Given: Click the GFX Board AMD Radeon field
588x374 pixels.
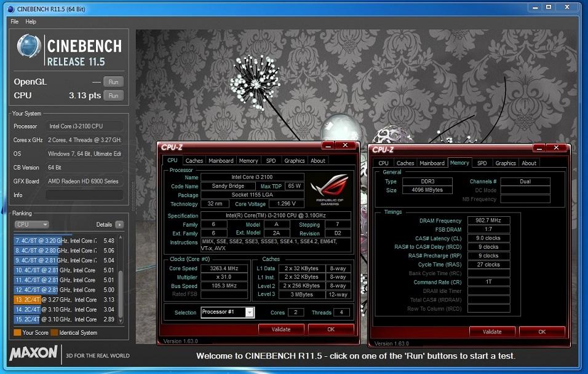Looking at the screenshot, I should click(84, 181).
